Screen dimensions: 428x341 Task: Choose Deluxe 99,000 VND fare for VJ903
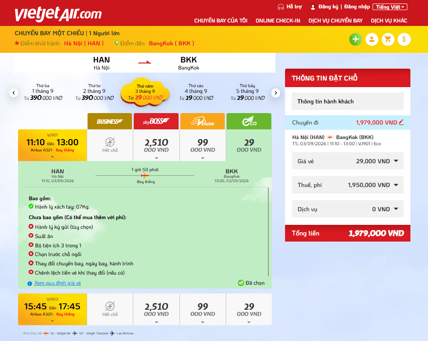point(202,309)
